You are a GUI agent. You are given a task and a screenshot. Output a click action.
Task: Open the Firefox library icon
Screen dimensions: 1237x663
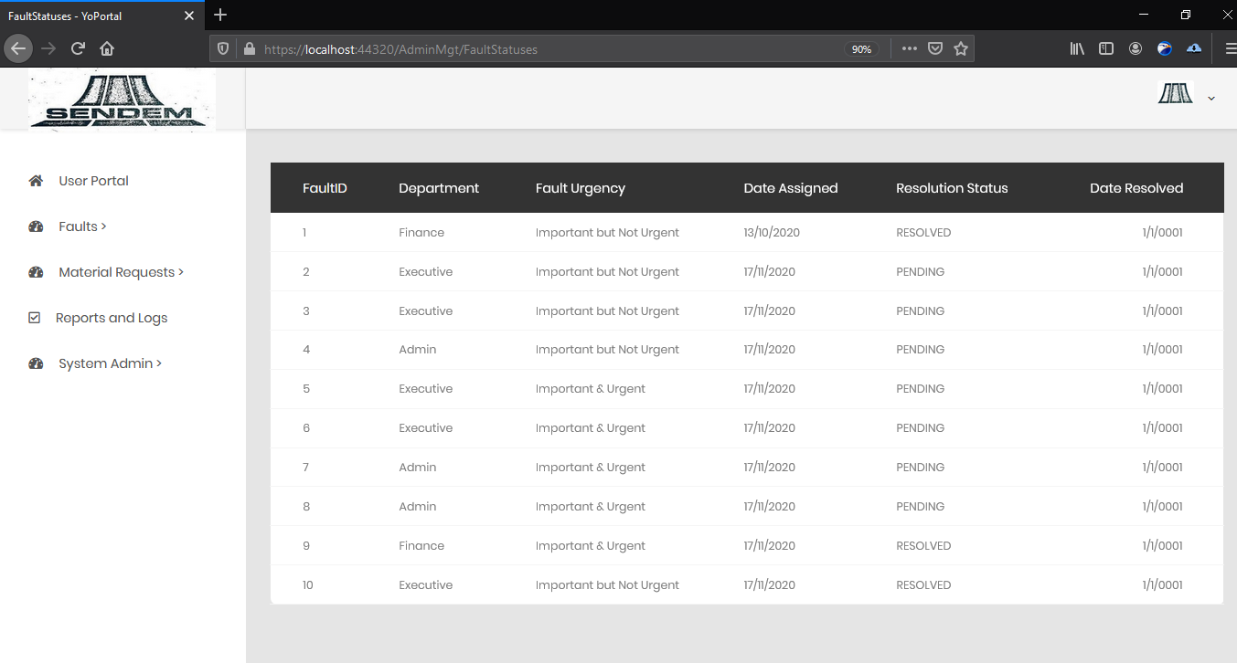click(x=1077, y=49)
